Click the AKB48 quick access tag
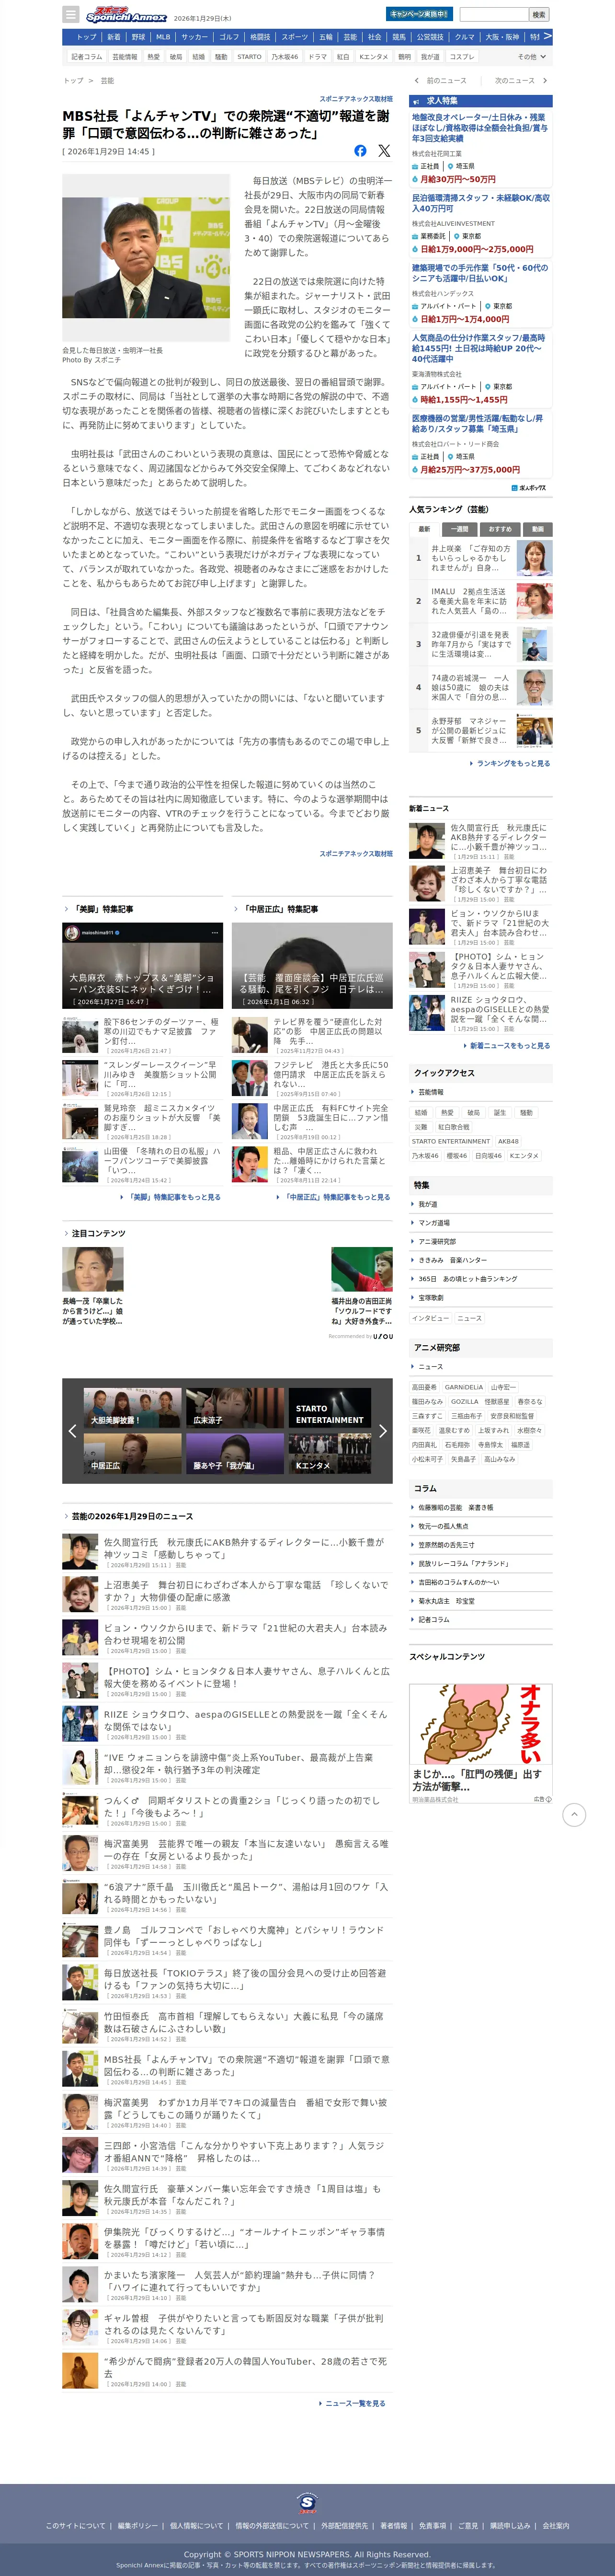Screen dimensions: 615x2576 pos(508,1141)
